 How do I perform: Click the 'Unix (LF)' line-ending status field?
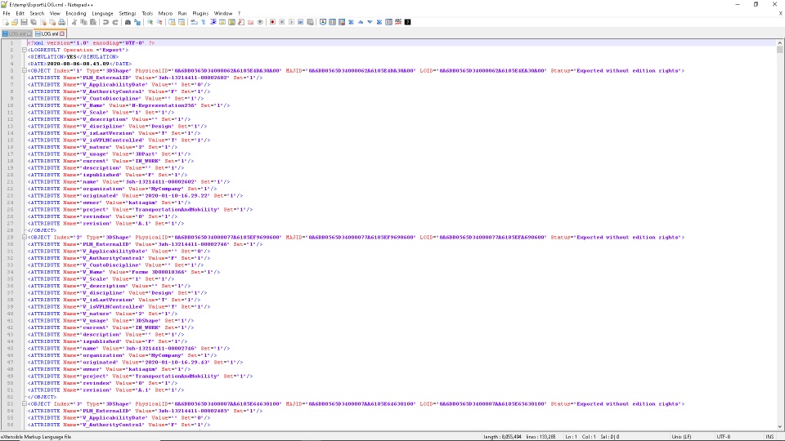(681, 436)
